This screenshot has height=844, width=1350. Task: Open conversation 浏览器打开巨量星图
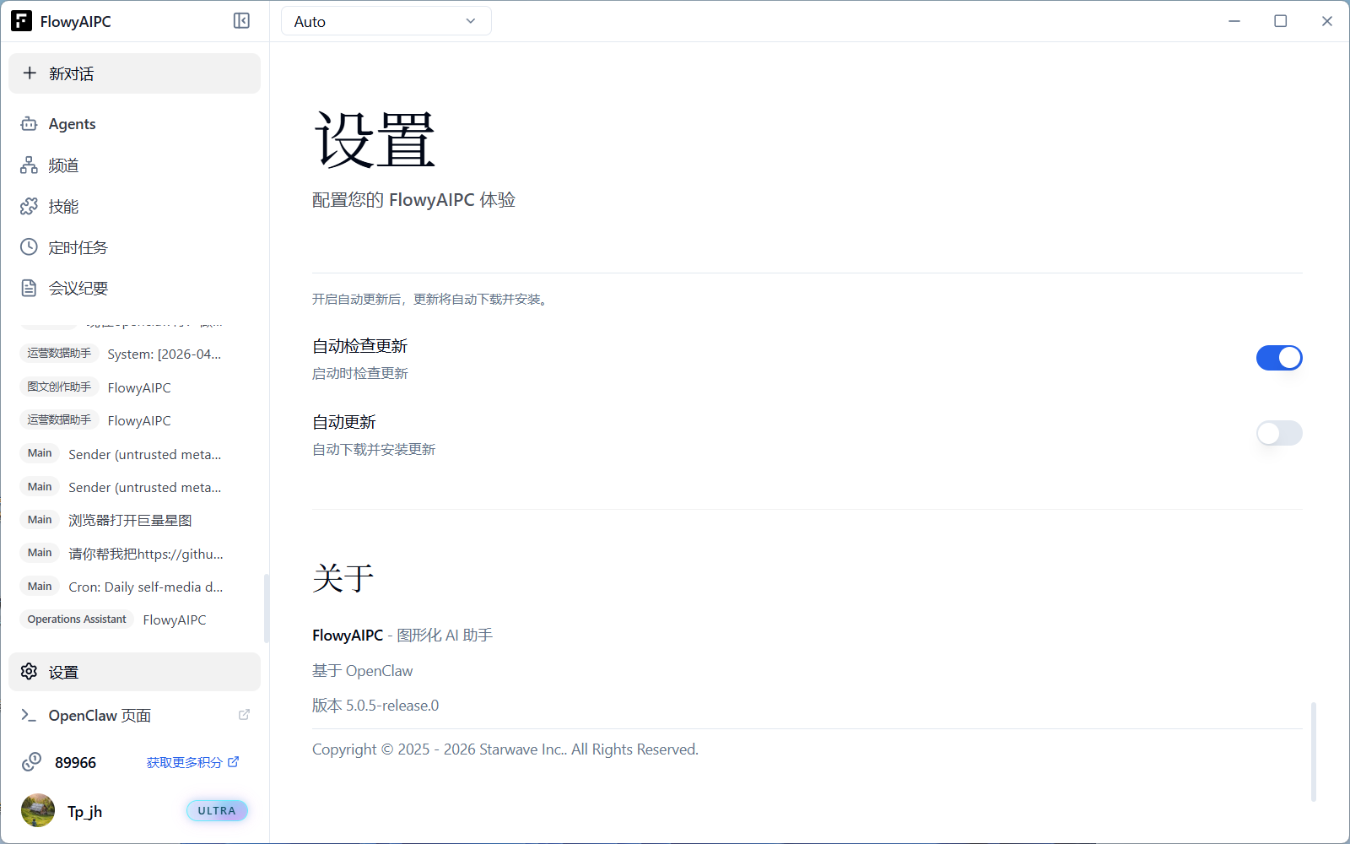(x=135, y=520)
